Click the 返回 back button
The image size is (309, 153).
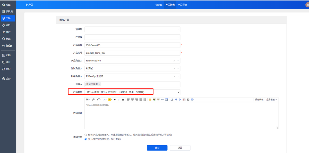coord(180,148)
